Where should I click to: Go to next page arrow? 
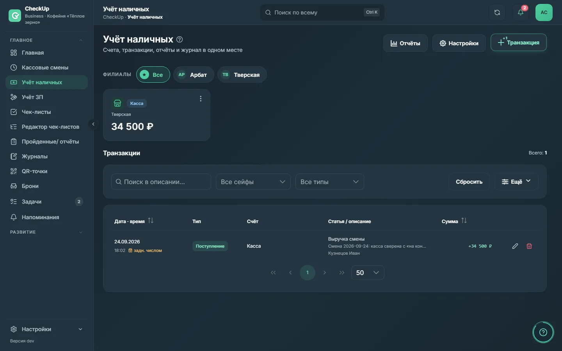coord(325,273)
